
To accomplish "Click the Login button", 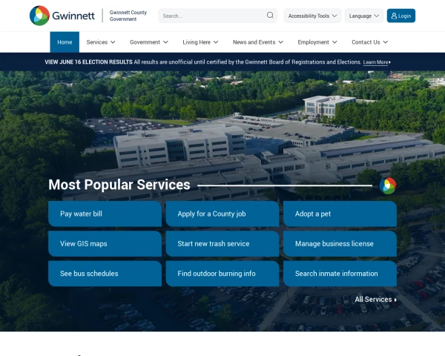I will click(401, 16).
